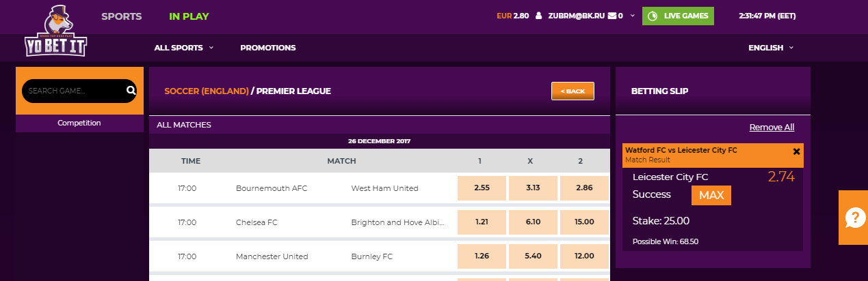Click the search magnifier icon
Viewport: 868px width, 281px height.
(x=131, y=90)
